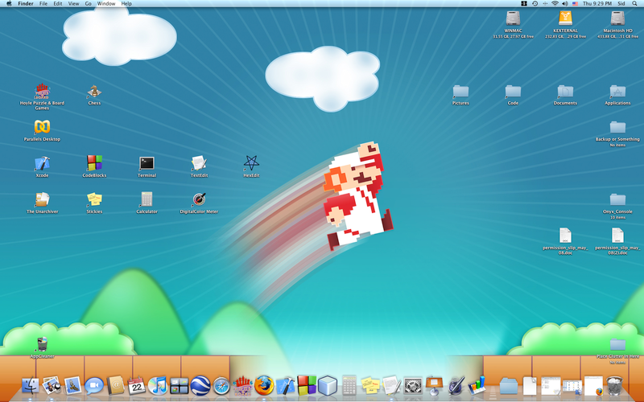Screen dimensions: 644x402
Task: Open iTunes in the Dock
Action: [x=157, y=386]
